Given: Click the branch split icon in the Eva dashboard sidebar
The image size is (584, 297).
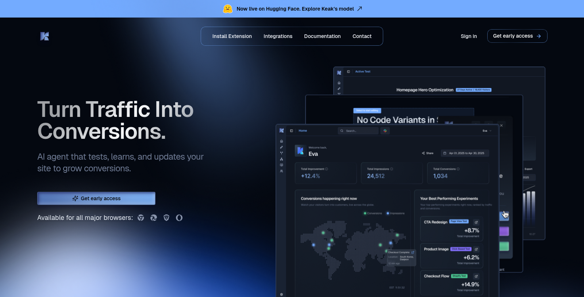Looking at the screenshot, I should 281,153.
